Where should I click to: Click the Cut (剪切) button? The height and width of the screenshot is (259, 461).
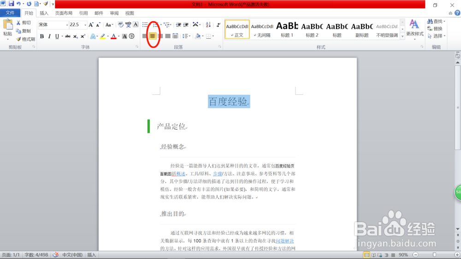(24, 23)
